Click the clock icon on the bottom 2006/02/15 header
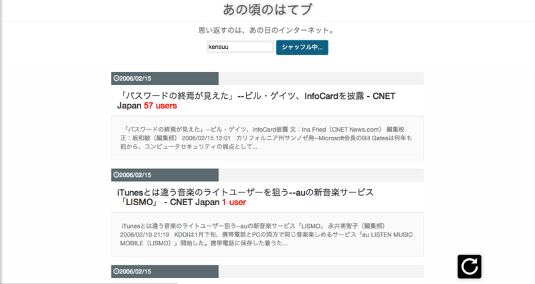This screenshot has width=535, height=284. pos(116,271)
